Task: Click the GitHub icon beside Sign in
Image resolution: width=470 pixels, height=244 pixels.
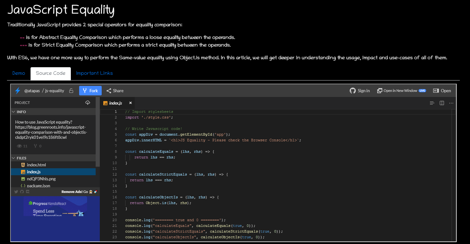Action: 352,91
